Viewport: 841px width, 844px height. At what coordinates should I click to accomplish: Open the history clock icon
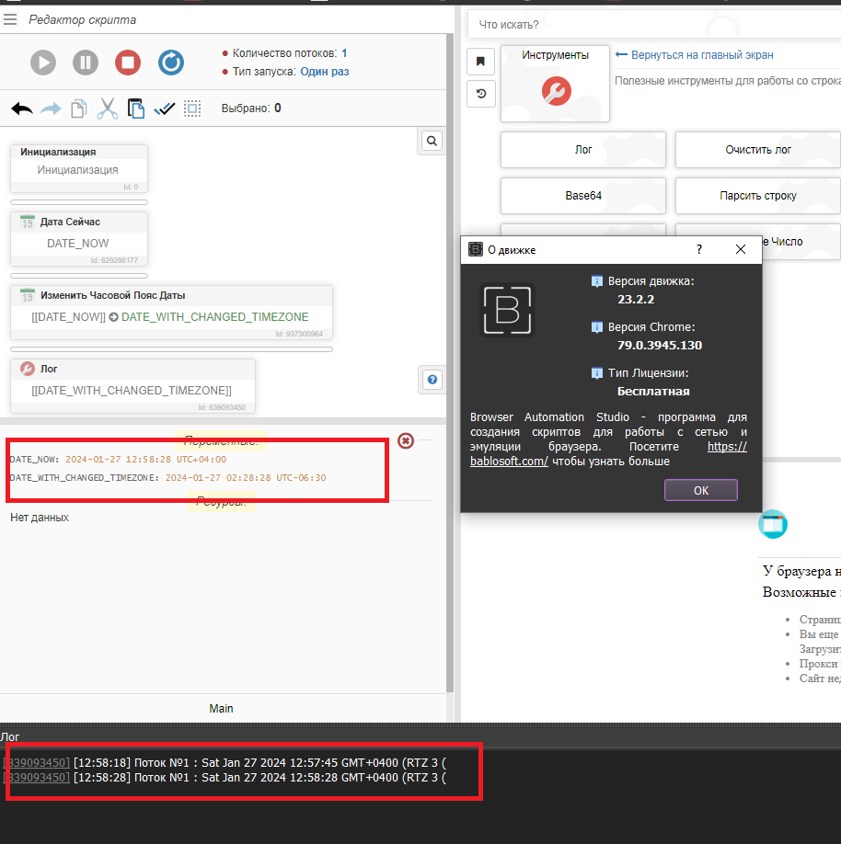tap(480, 93)
